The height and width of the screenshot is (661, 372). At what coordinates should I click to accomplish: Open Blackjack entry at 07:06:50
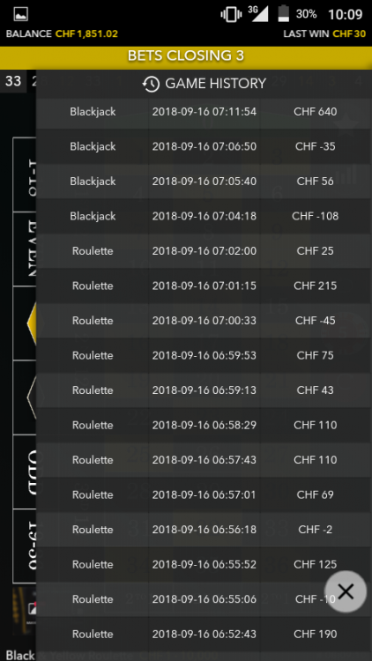(204, 146)
